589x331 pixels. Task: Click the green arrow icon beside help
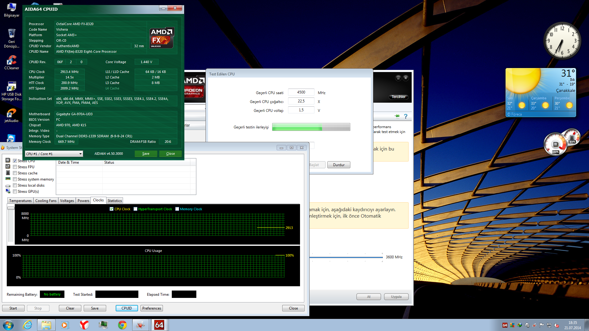pos(397,116)
